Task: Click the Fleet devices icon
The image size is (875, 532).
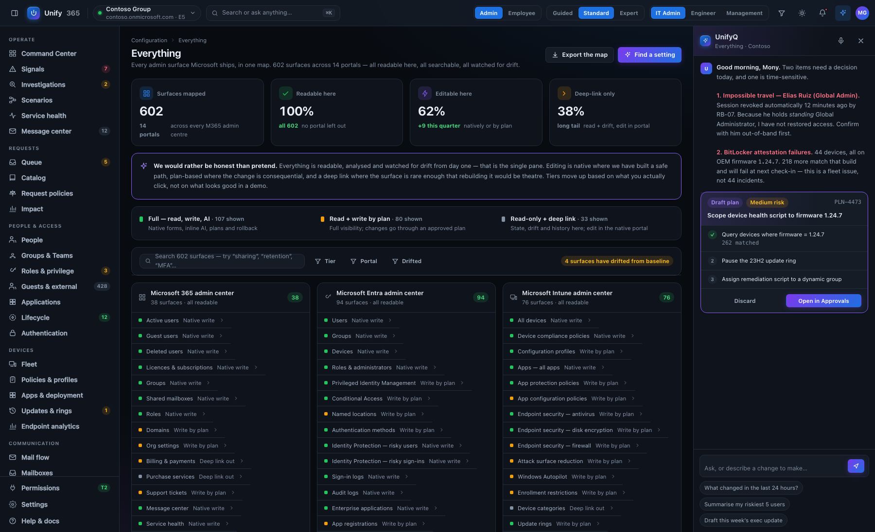Action: coord(13,364)
